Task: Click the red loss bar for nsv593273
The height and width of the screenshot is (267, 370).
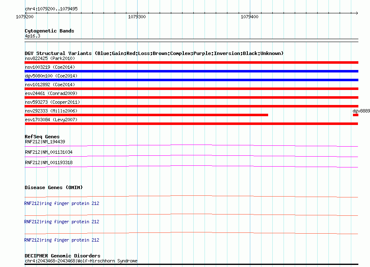Action: (x=191, y=106)
